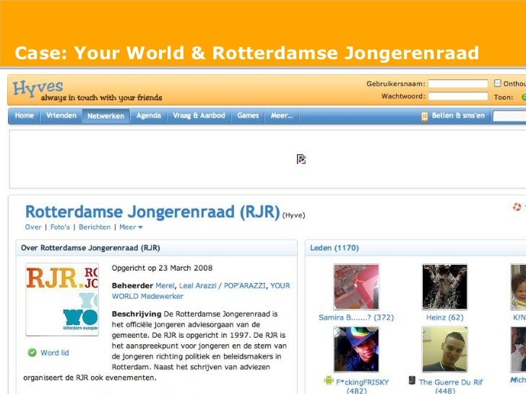Screen dimensions: 526x394
Task: Open Samira B.'s profile photo
Action: [x=356, y=286]
